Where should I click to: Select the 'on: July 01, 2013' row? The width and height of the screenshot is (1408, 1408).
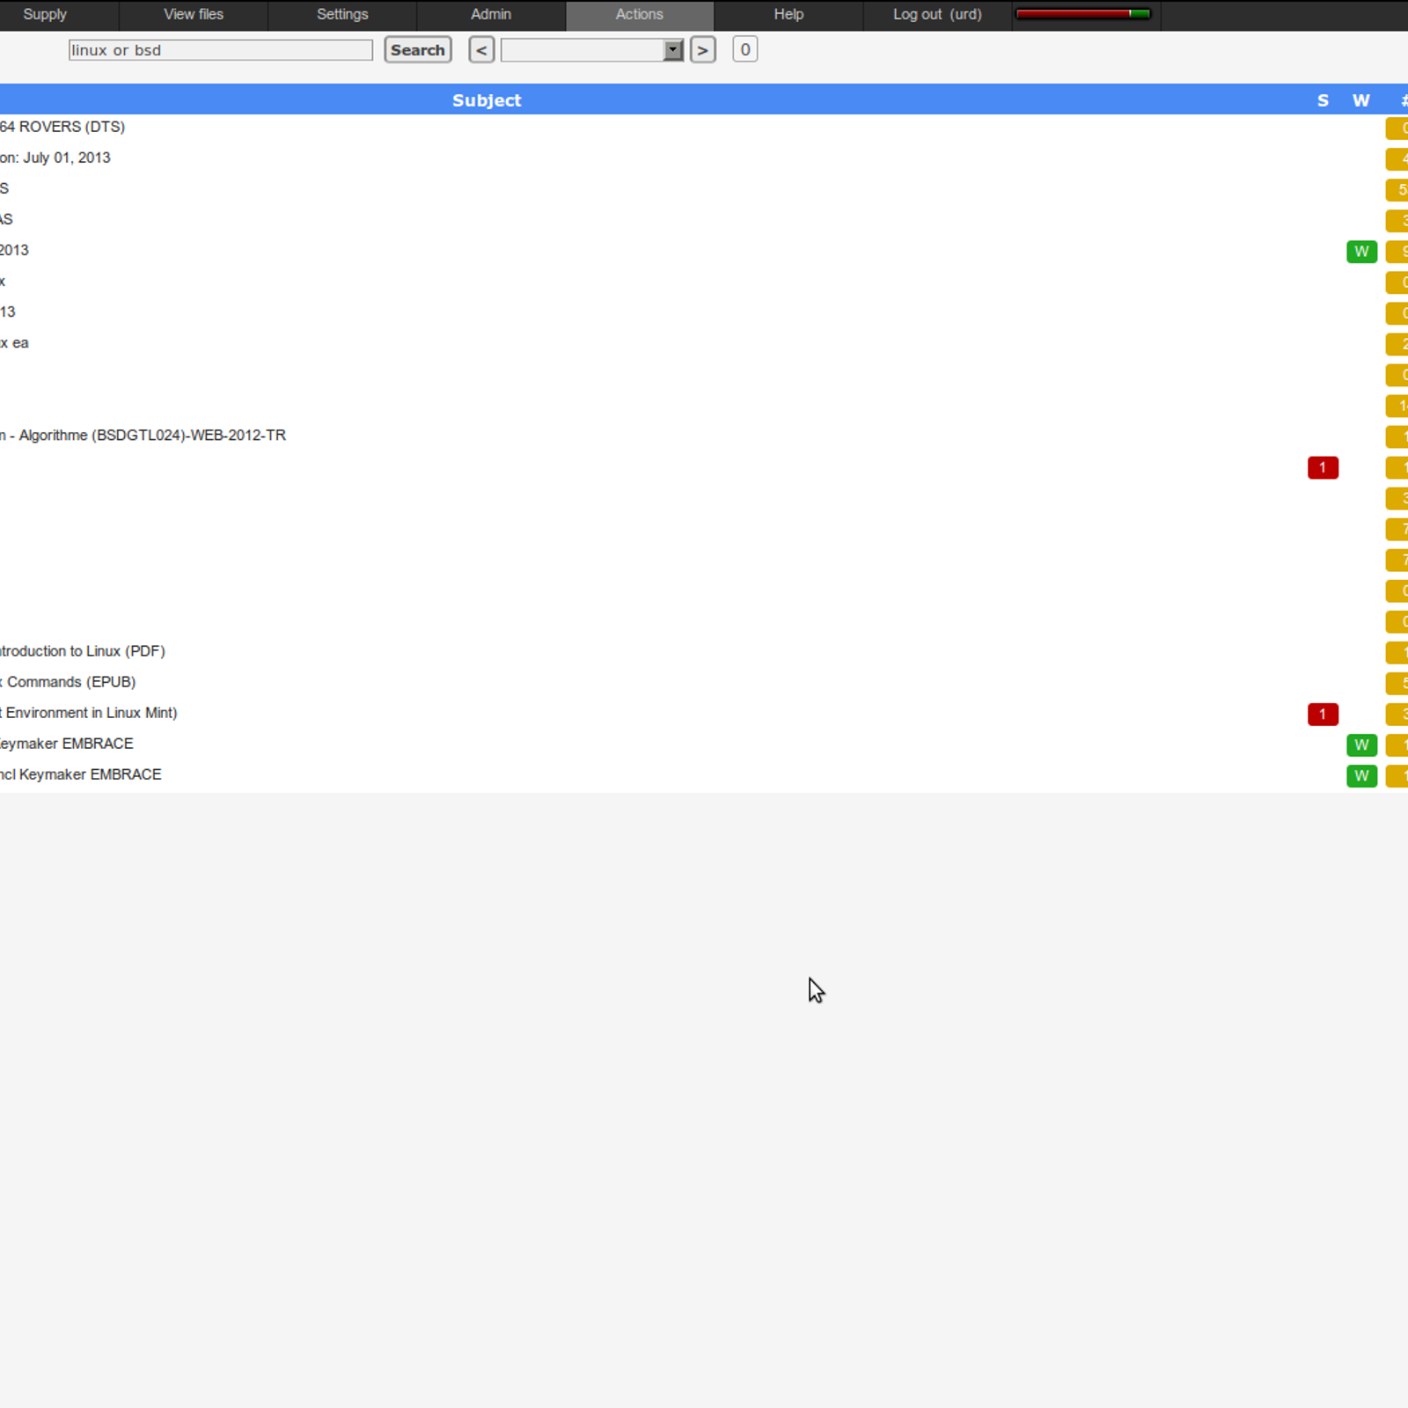click(704, 158)
